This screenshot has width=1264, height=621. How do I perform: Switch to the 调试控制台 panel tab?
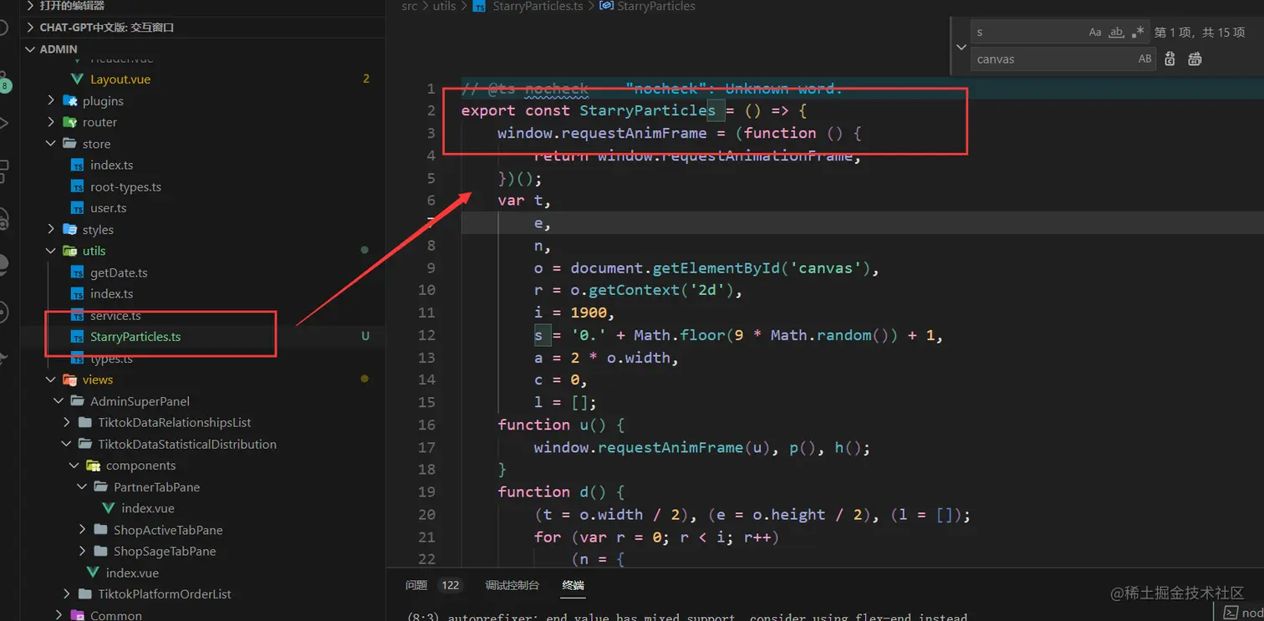pyautogui.click(x=512, y=585)
